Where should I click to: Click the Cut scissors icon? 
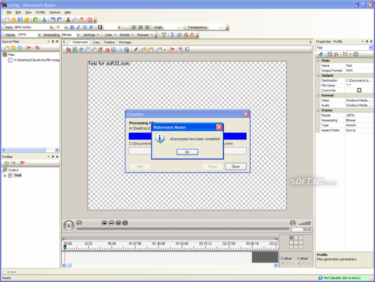point(68,20)
